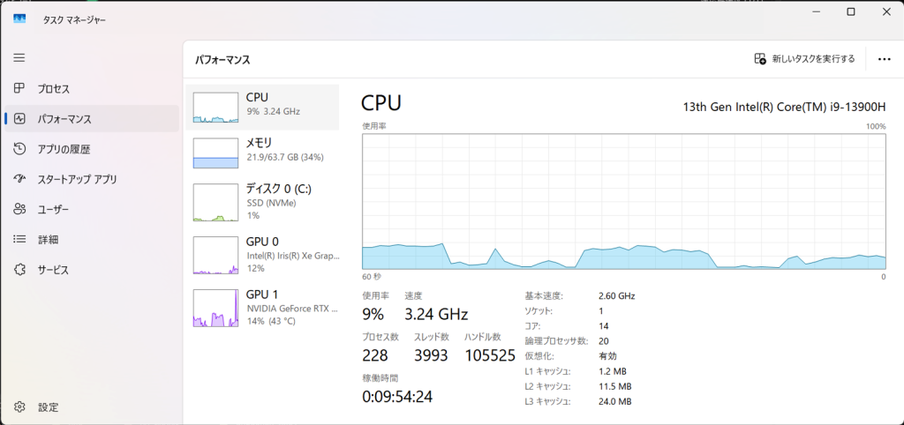Select the パフォーマンス sidebar icon
904x425 pixels.
pos(19,119)
